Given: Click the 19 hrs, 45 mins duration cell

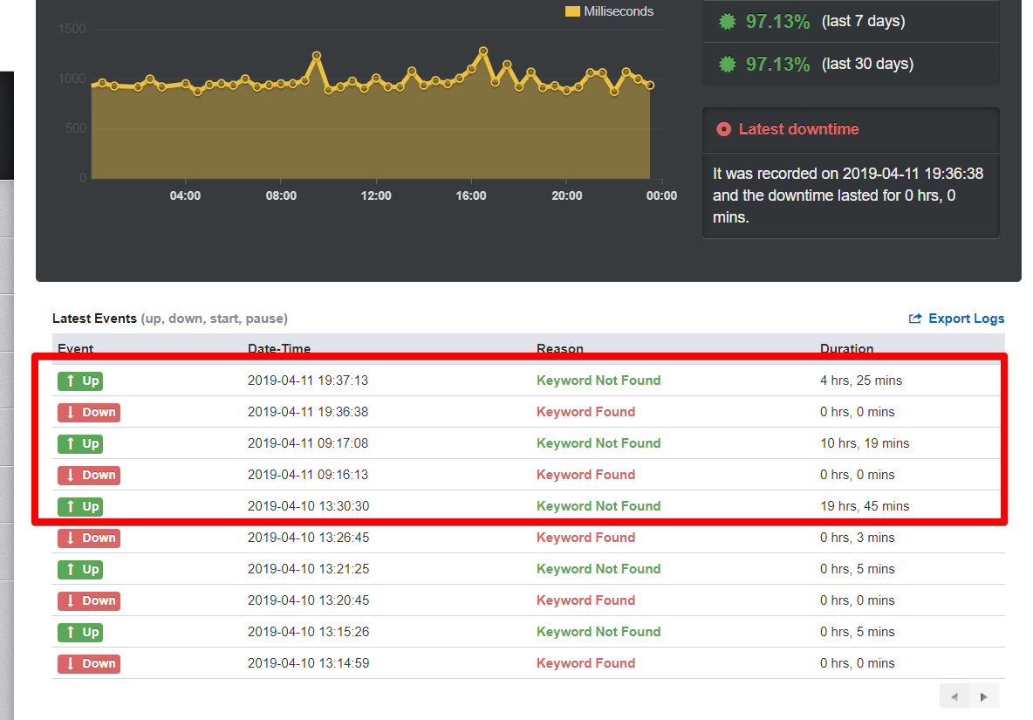Looking at the screenshot, I should (864, 506).
